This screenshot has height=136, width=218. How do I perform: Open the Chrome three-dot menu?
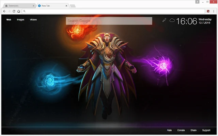point(214,11)
